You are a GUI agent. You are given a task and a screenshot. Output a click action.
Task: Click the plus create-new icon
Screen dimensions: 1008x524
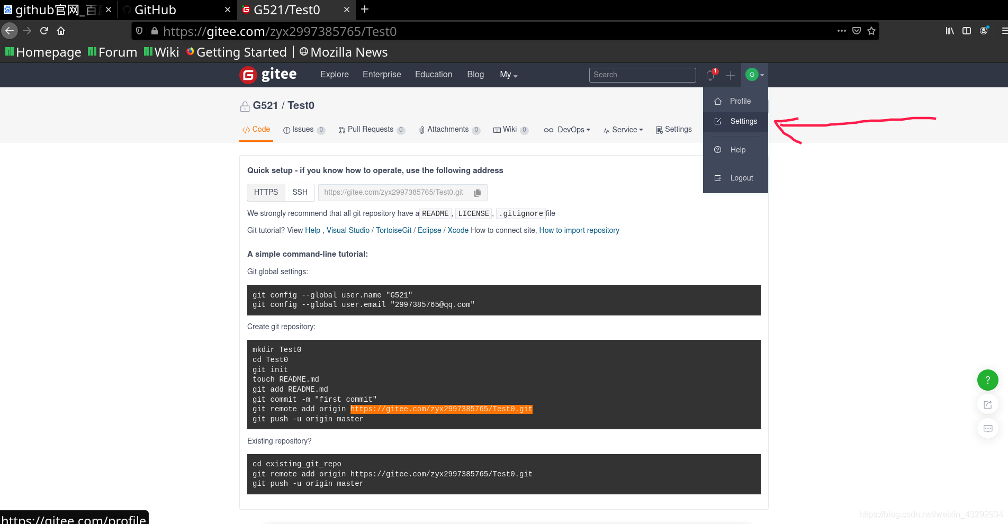tap(731, 76)
